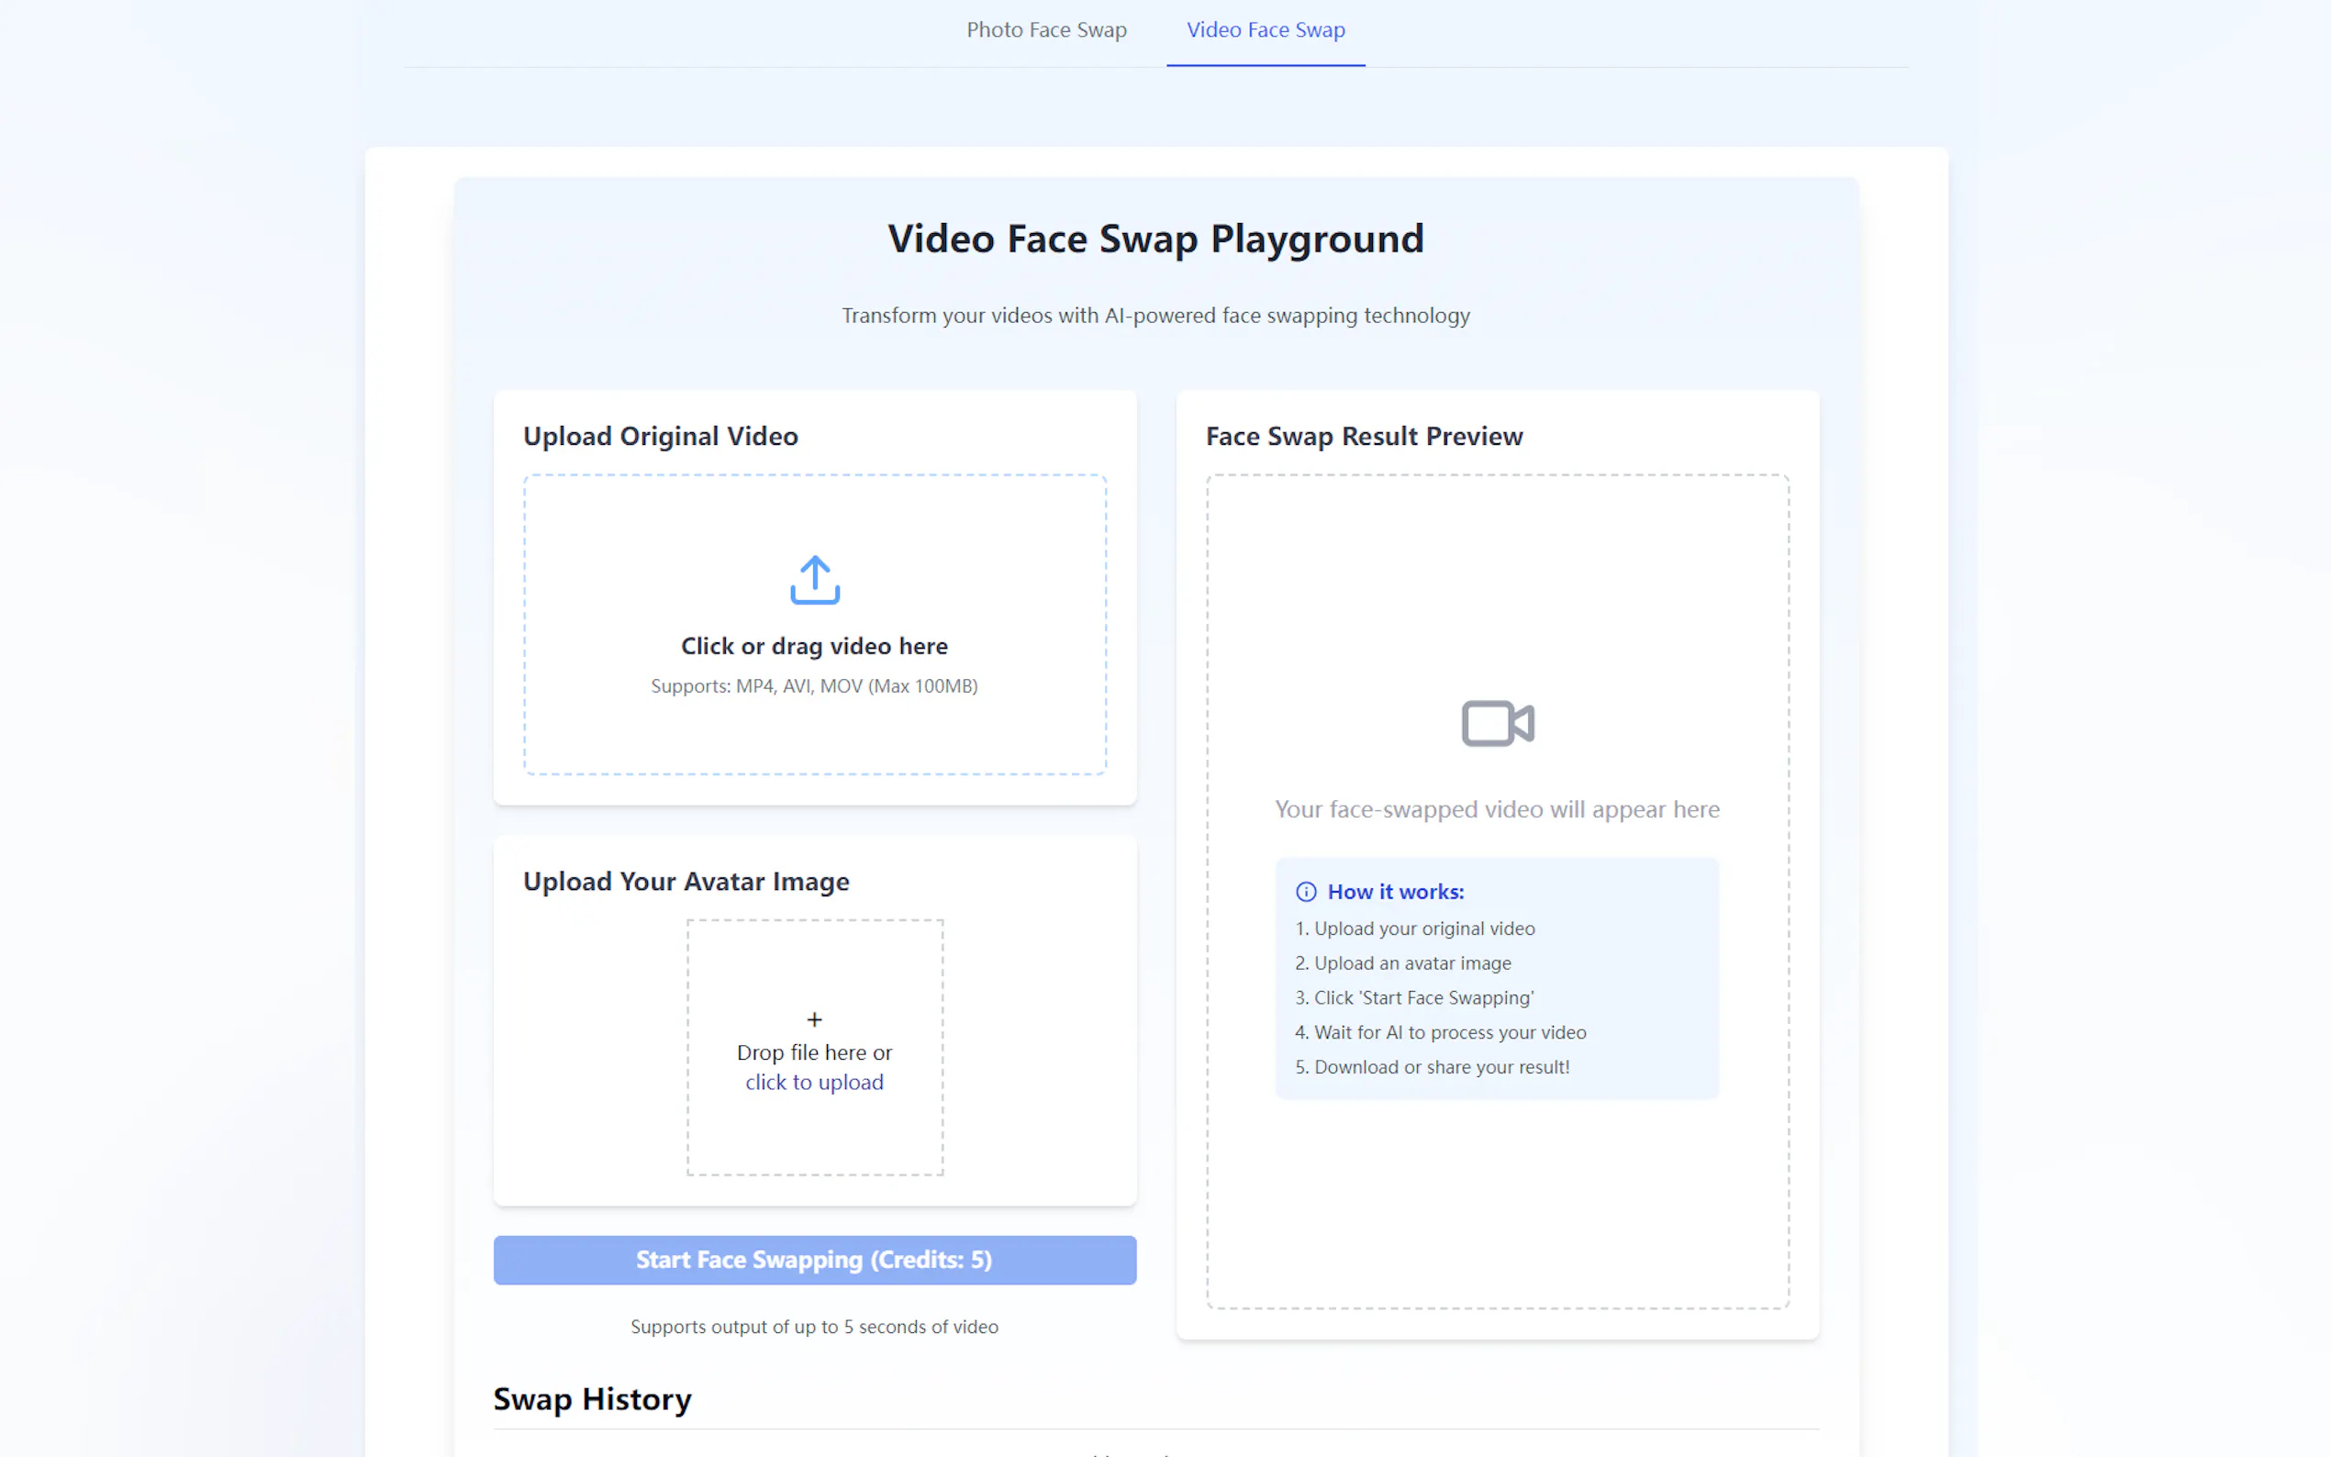Screen dimensions: 2331x1457
Task: Click the 'click to upload' link
Action: point(814,1082)
